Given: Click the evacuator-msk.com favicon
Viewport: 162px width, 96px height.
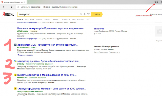Looking at the screenshot, I should (x=15, y=45).
